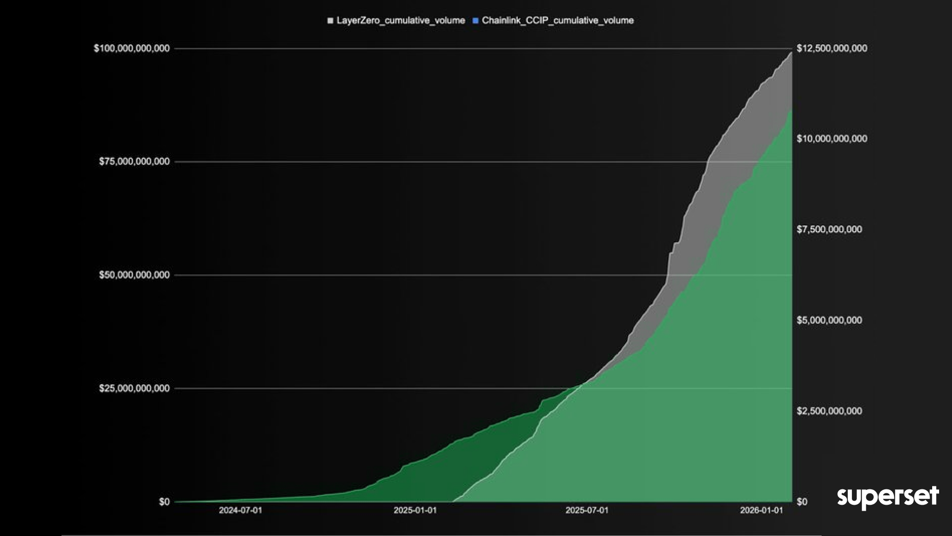This screenshot has width=952, height=536.
Task: Click the $10,000,000,000 right axis label
Action: tap(832, 139)
